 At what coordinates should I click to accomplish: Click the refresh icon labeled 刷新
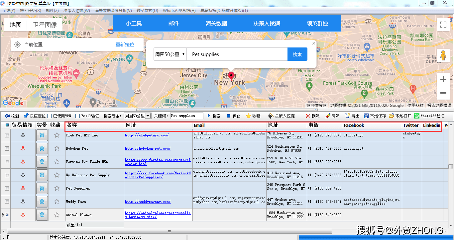pyautogui.click(x=7, y=116)
